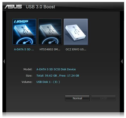
Task: Click the "A-DATA S SD ..." device label
Action: [24, 49]
